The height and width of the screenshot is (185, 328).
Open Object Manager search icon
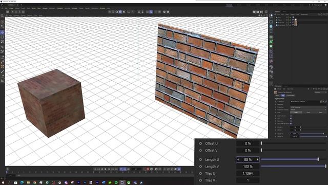319,14
